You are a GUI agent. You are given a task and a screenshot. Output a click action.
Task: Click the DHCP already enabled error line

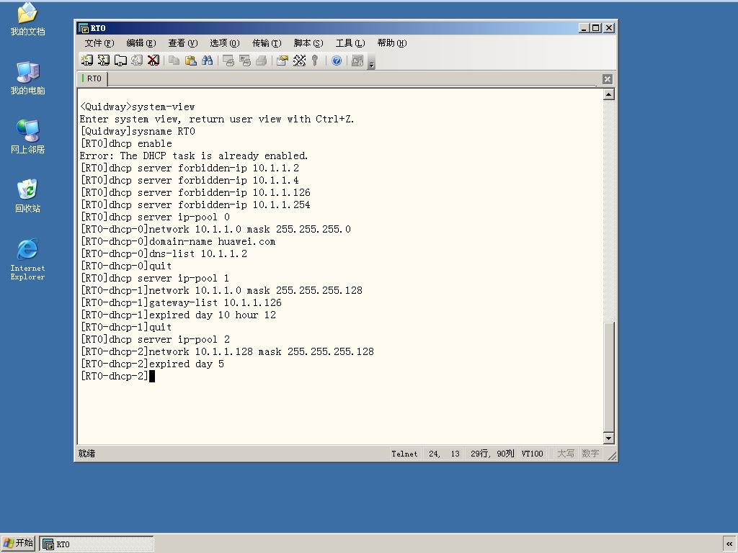click(x=194, y=156)
